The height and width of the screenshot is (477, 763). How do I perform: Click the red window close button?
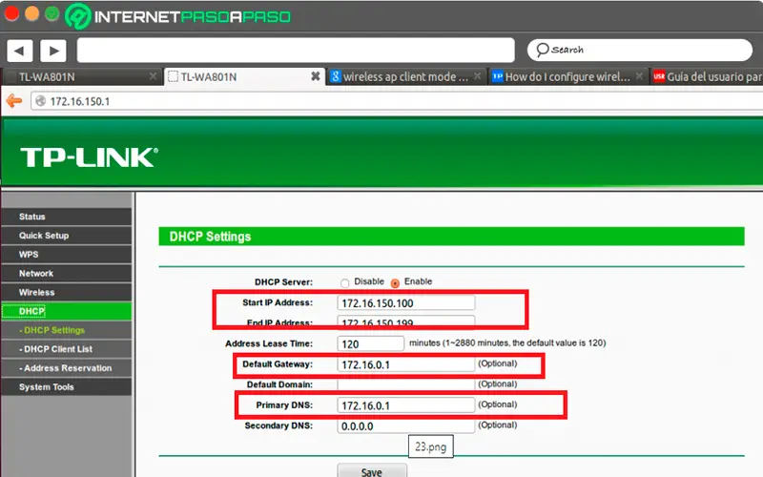click(x=11, y=13)
